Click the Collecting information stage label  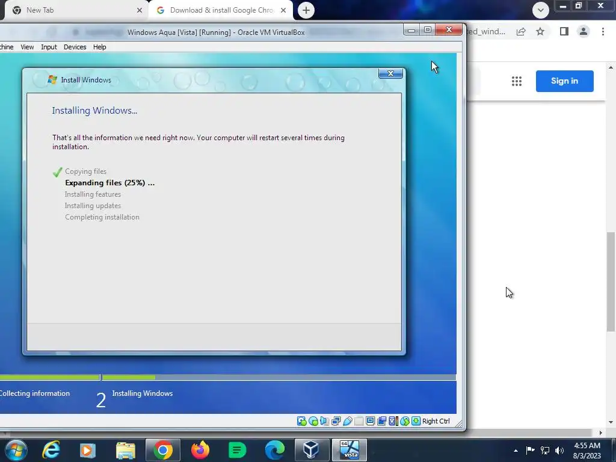pyautogui.click(x=35, y=393)
